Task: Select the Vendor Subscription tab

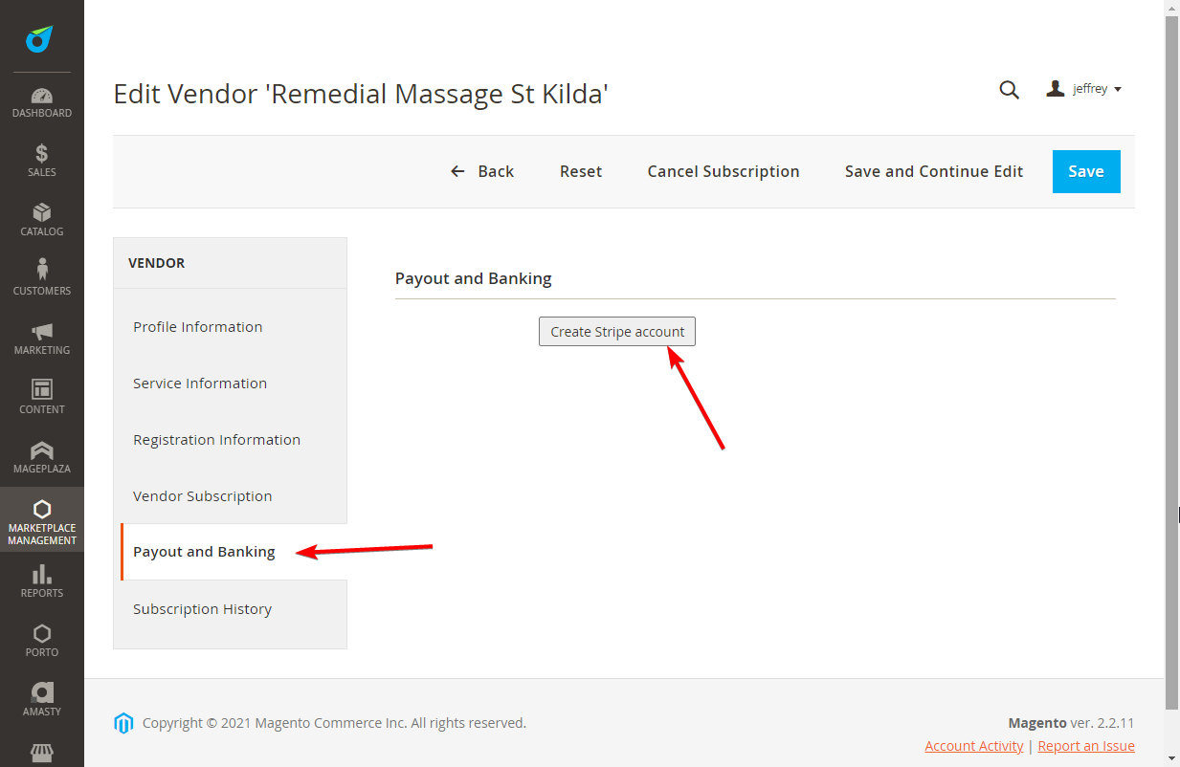Action: (x=230, y=496)
